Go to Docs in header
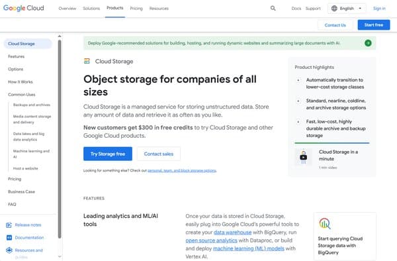 tap(296, 9)
